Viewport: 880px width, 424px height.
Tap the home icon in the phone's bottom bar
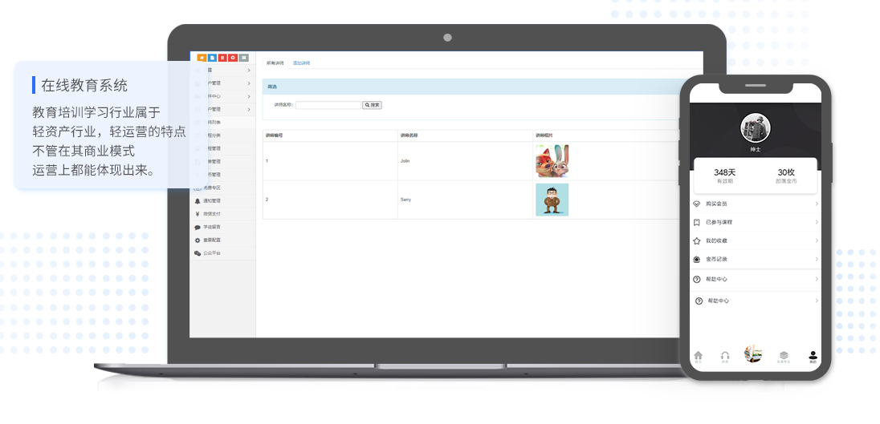tap(698, 356)
